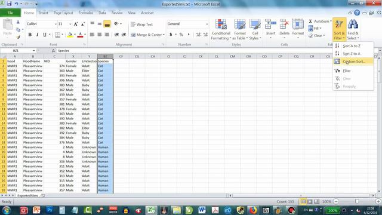Choose Custom Sort from menu
382x215 pixels.
tap(353, 62)
